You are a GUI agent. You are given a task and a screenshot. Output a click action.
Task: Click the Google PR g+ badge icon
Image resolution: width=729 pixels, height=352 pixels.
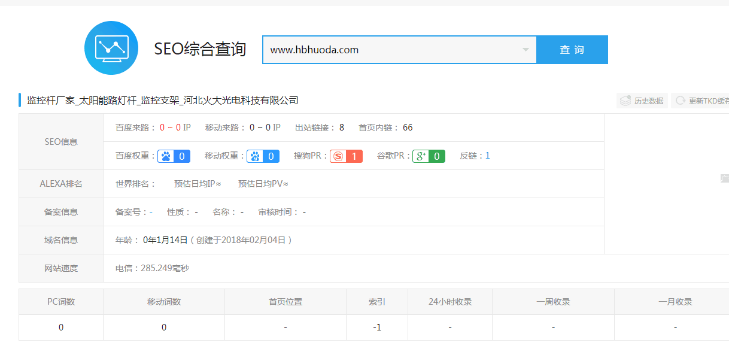pos(421,156)
